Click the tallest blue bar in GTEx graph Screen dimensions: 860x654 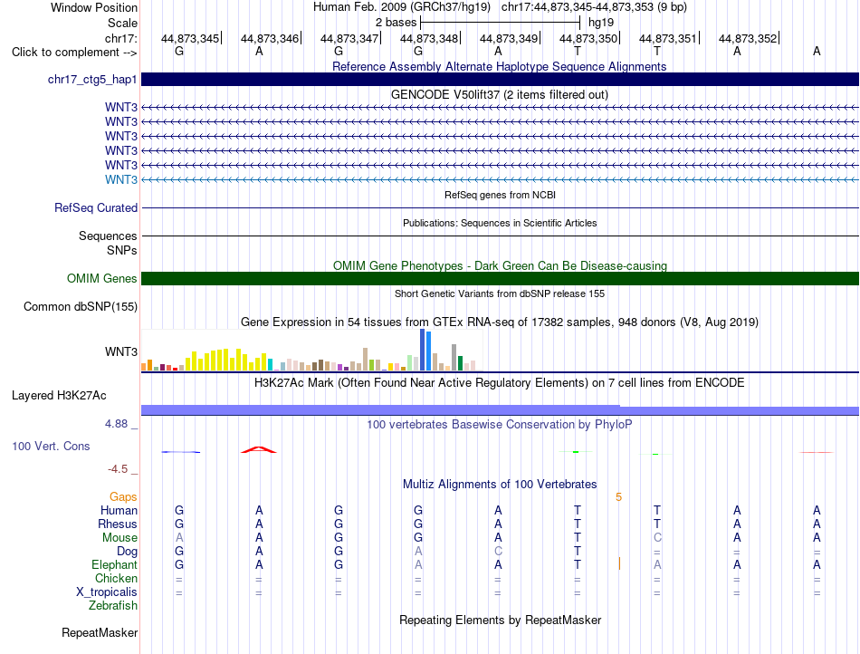[423, 350]
